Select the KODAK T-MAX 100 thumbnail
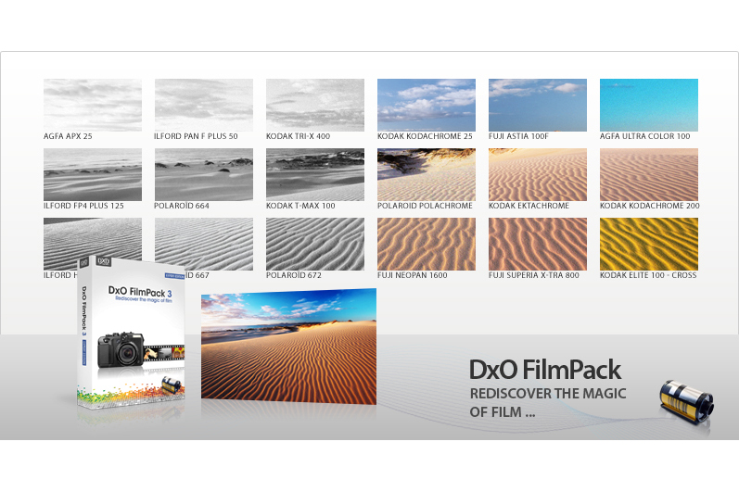This screenshot has width=739, height=492. pos(315,174)
